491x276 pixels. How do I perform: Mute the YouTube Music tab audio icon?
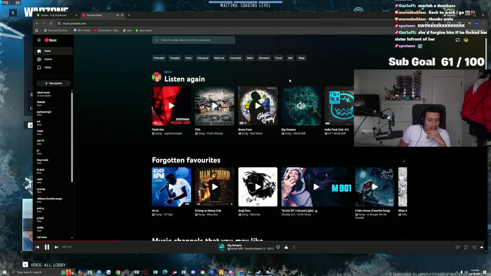click(x=117, y=15)
